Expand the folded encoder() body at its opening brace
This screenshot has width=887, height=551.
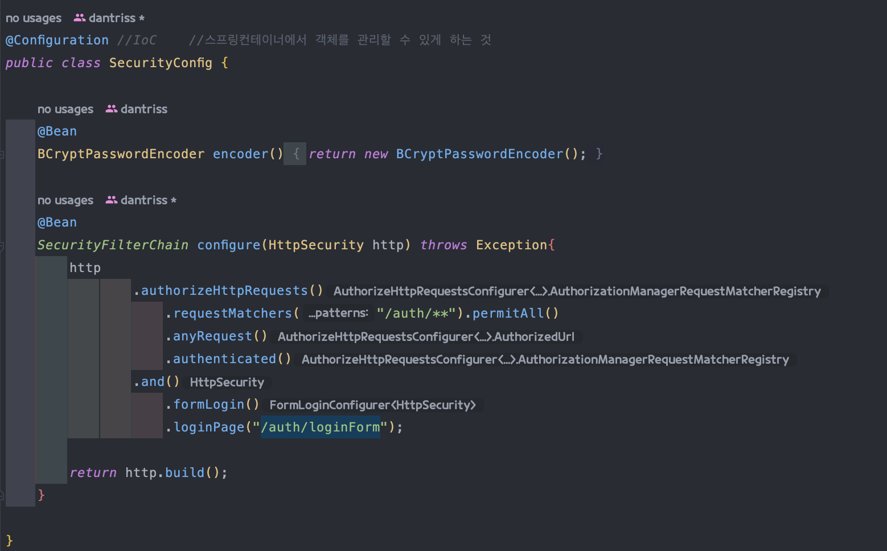[x=295, y=154]
